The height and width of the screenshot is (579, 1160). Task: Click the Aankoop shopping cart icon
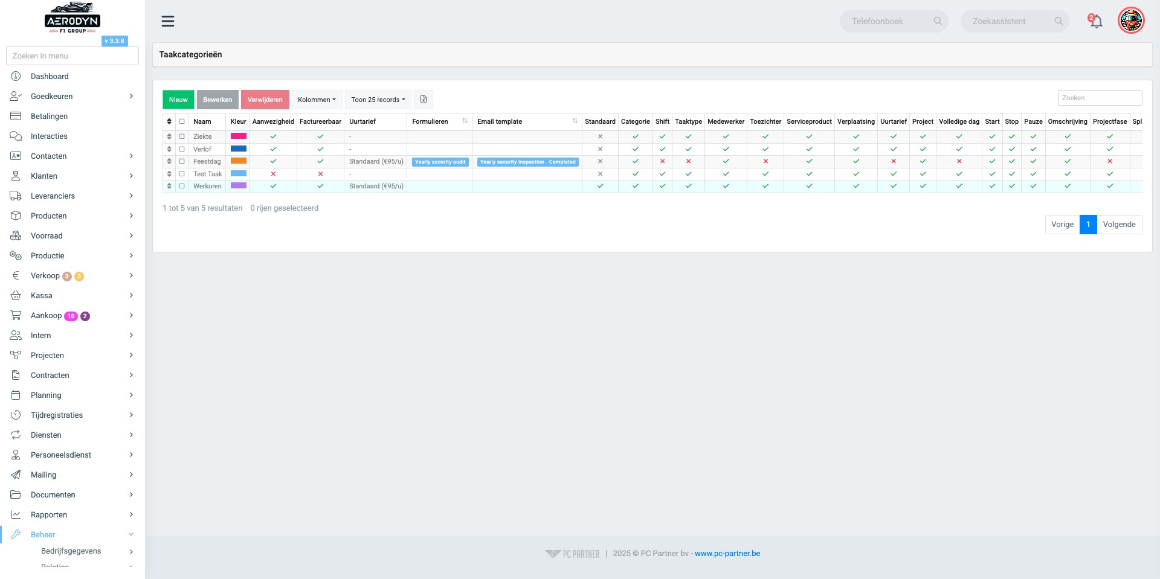(x=16, y=315)
